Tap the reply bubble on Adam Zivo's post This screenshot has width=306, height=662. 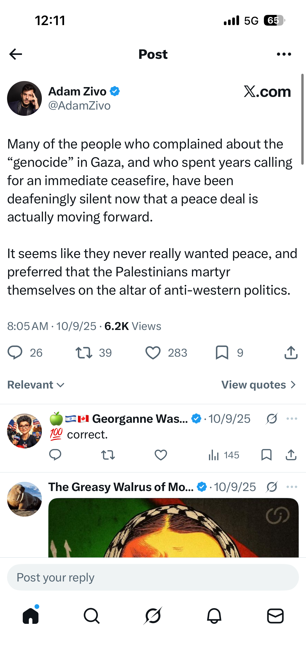[x=15, y=353]
